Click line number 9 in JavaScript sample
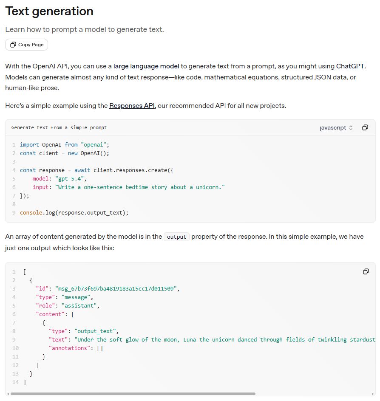Screen dimensions: 380x401 tap(14, 212)
